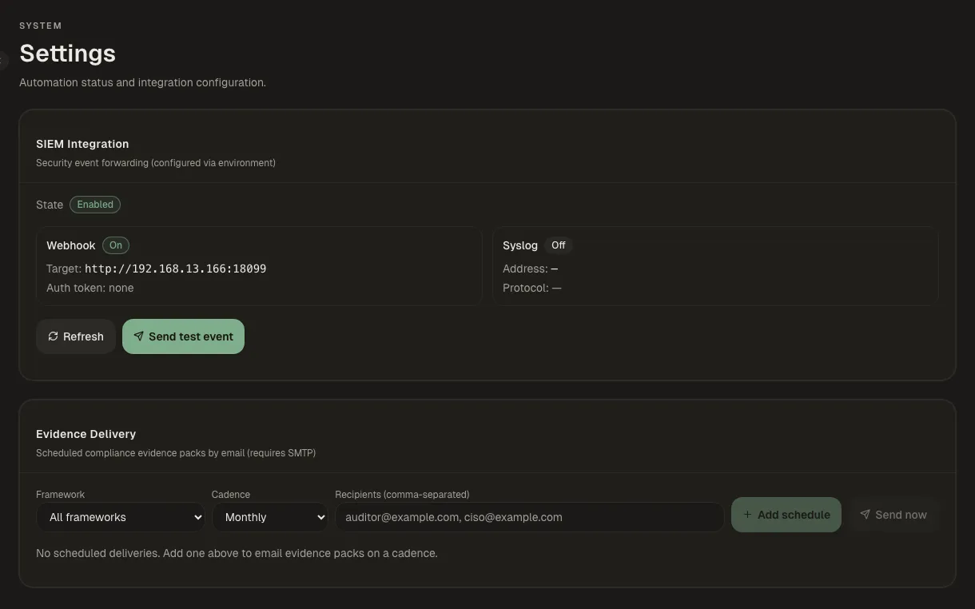Click the Refresh button

(76, 336)
